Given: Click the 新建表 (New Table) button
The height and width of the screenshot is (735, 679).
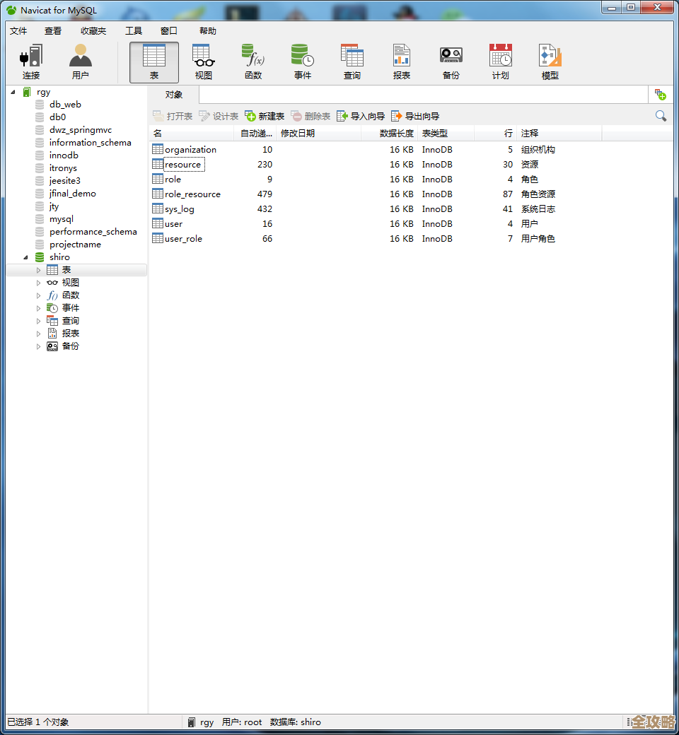Looking at the screenshot, I should [x=265, y=117].
